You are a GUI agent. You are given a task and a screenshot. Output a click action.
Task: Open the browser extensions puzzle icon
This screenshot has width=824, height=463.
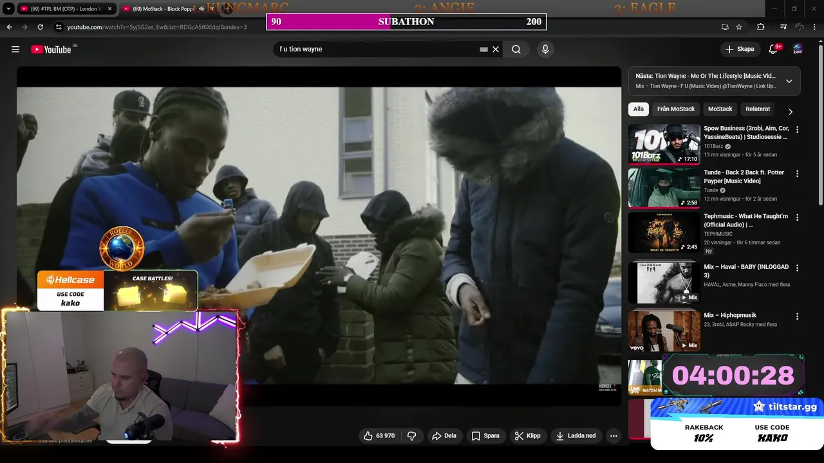[761, 27]
